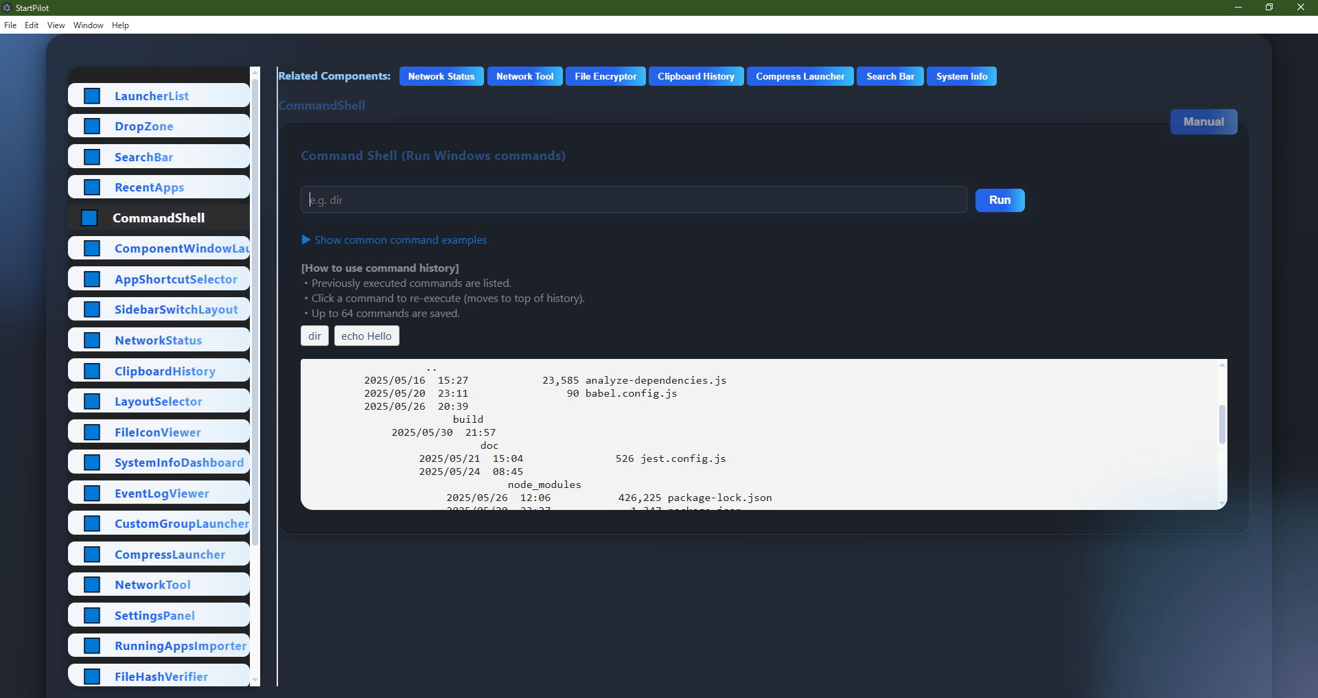Click the command input field
This screenshot has height=698, width=1318.
click(x=632, y=200)
